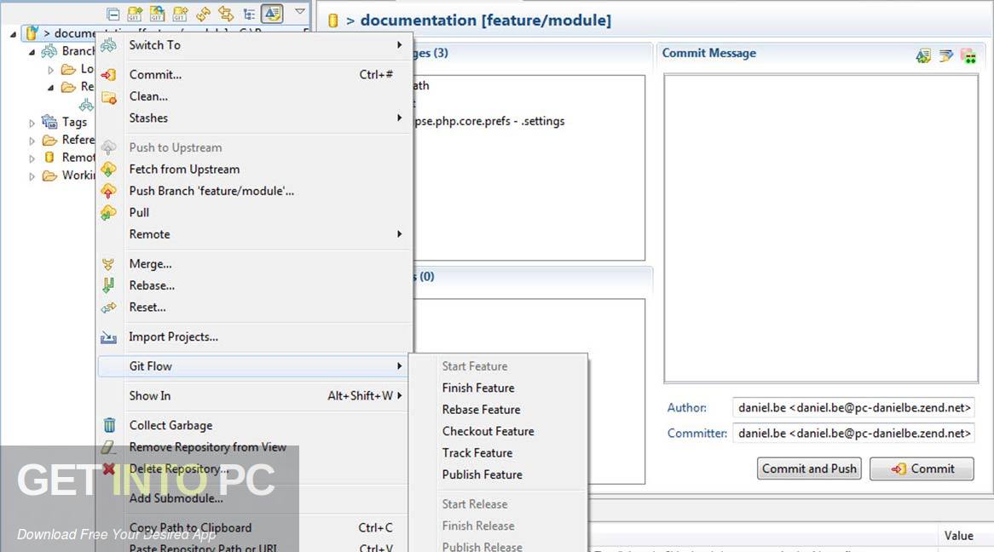
Task: Collapse all repositories using toolbar icon
Action: coord(113,14)
